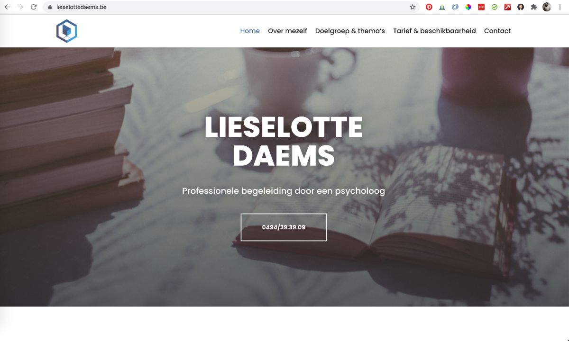Open the Pinterest extension
The height and width of the screenshot is (341, 569).
tap(429, 7)
